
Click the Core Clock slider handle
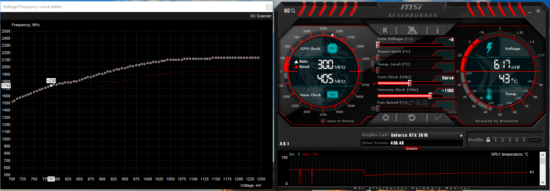coord(410,83)
